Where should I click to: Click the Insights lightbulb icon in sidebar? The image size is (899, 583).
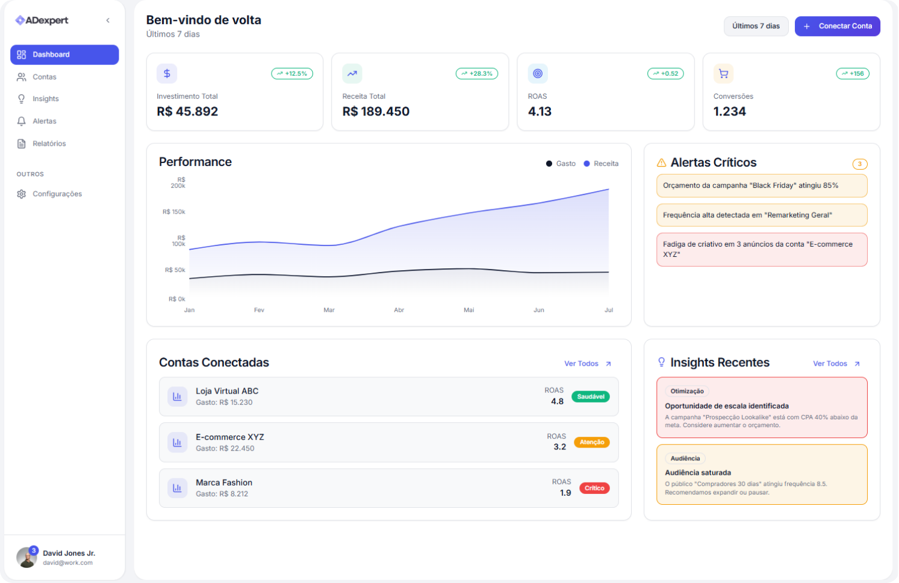click(x=22, y=99)
